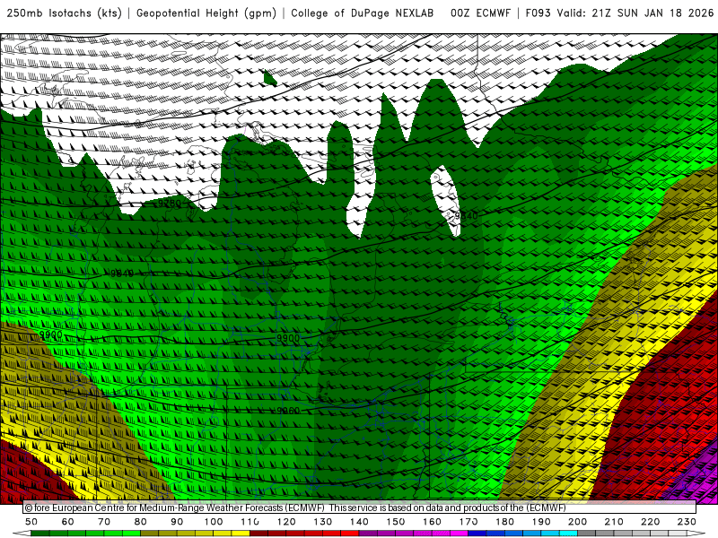Click the '210' value on the color scale
Viewport: 718px width, 538px height.
614,522
